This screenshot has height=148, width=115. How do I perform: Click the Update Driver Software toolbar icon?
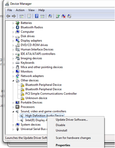(x=58, y=16)
